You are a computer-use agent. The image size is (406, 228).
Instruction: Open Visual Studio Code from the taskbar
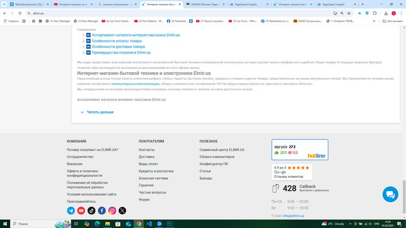point(149,224)
